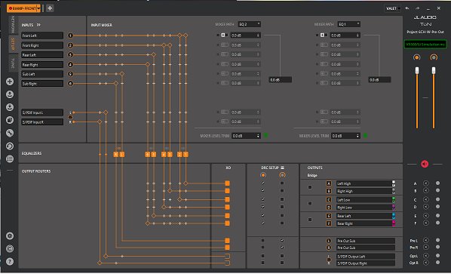Mute output channel F speaker icon

(425, 223)
